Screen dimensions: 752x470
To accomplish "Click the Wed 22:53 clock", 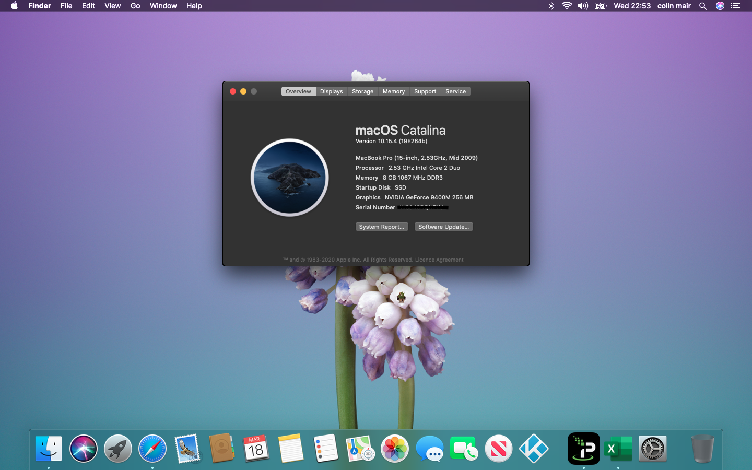I will pyautogui.click(x=632, y=6).
